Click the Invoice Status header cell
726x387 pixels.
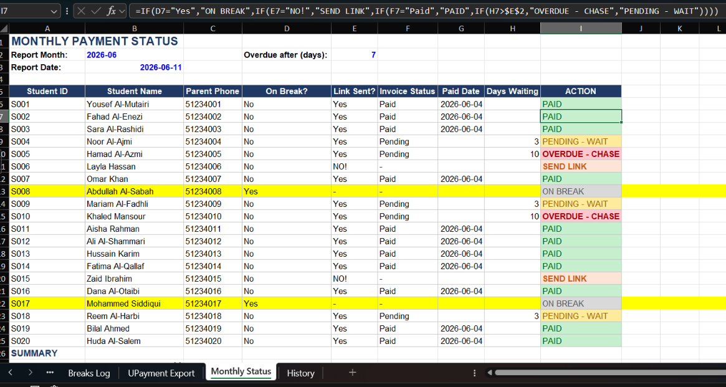(408, 91)
